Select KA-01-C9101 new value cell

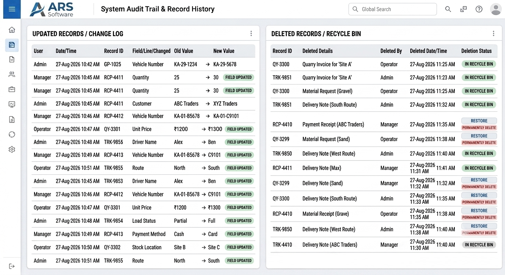[x=226, y=116]
